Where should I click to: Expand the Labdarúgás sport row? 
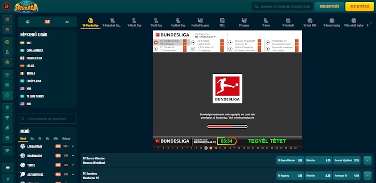73,146
